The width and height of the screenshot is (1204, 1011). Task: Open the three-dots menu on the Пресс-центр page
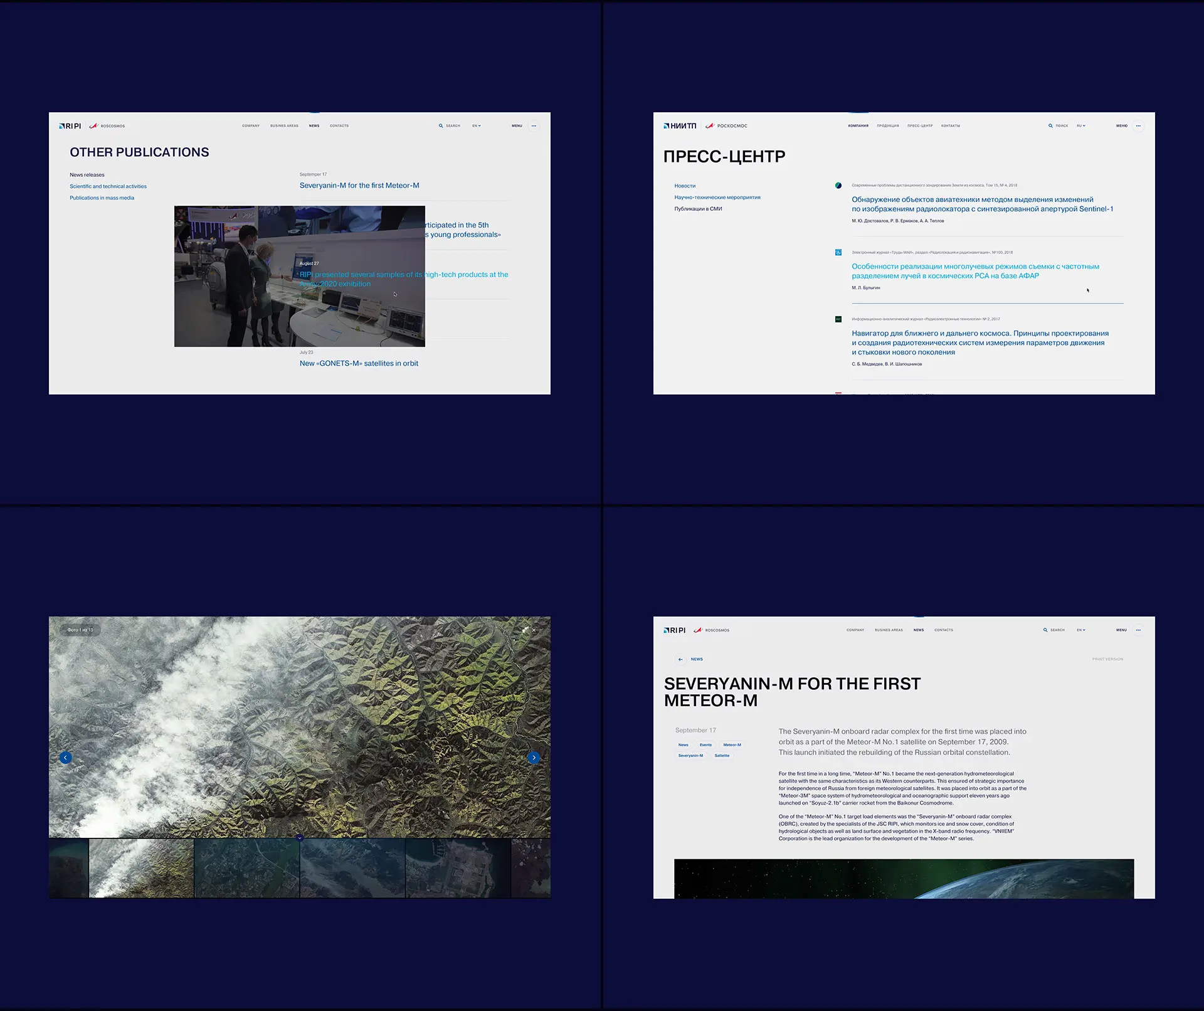point(1138,126)
